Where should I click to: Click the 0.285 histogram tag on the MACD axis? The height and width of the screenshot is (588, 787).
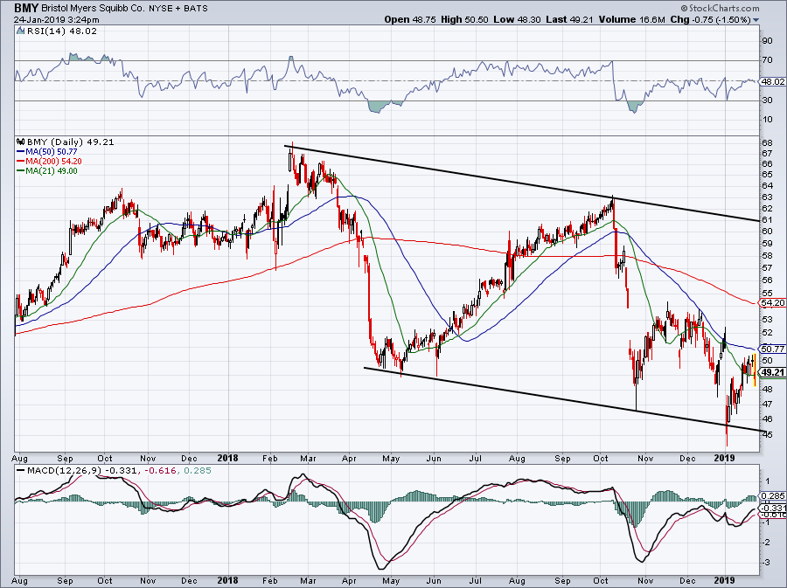(x=773, y=495)
